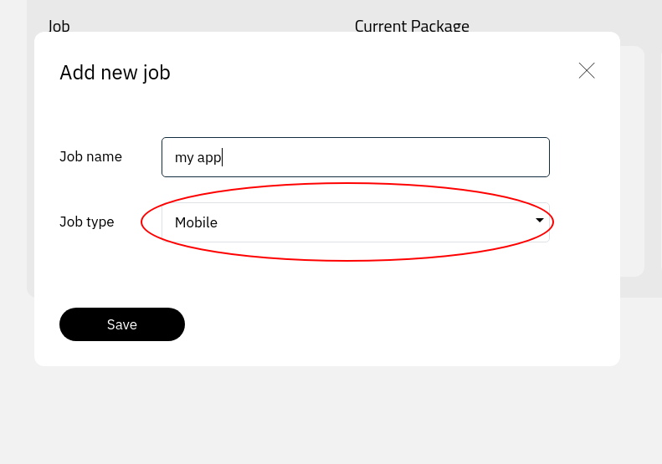The image size is (662, 464).
Task: Click the "Add new job" dialog title
Action: point(115,73)
